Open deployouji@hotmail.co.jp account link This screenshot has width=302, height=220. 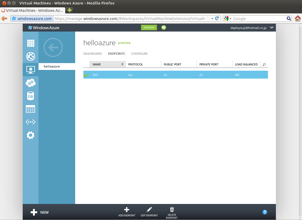click(248, 28)
